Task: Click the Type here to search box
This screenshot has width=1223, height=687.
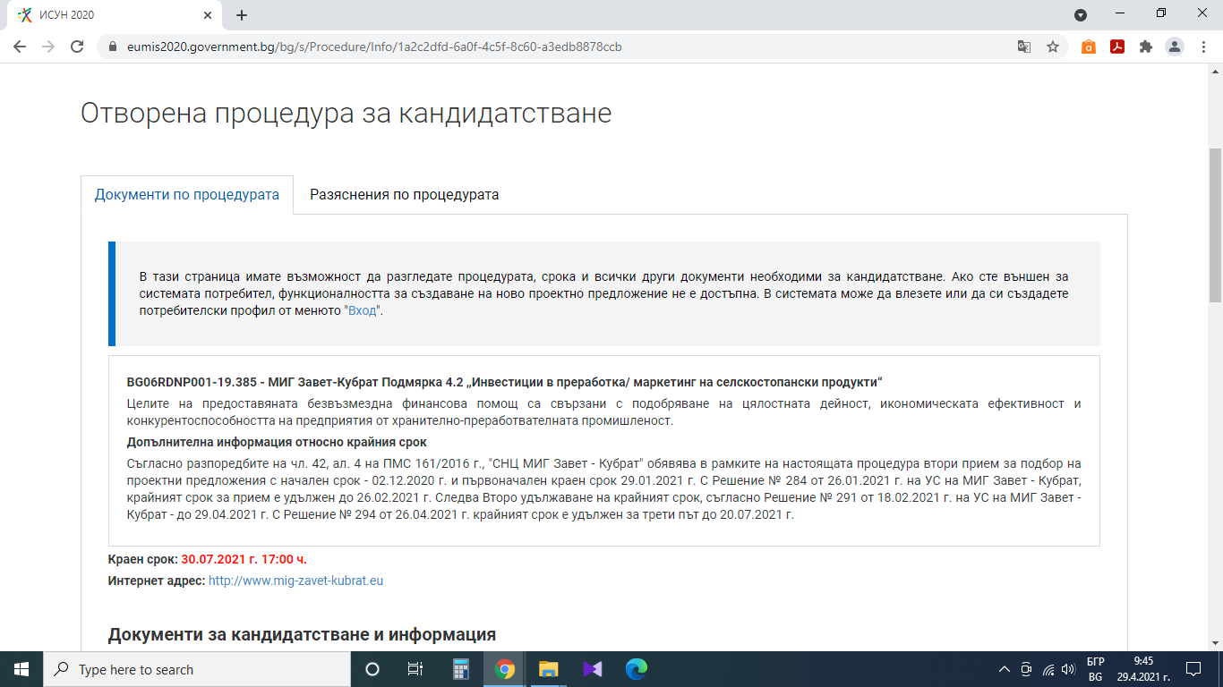Action: [x=197, y=669]
